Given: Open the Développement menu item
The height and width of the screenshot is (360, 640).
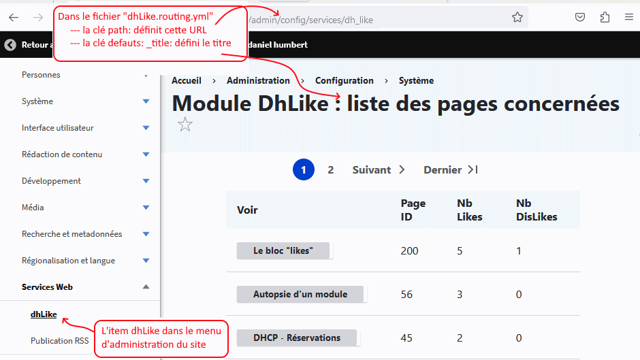Looking at the screenshot, I should tap(51, 181).
